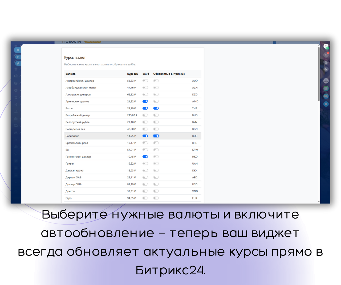Enable Вайб for Бразильский реал
The height and width of the screenshot is (285, 341).
click(x=145, y=143)
